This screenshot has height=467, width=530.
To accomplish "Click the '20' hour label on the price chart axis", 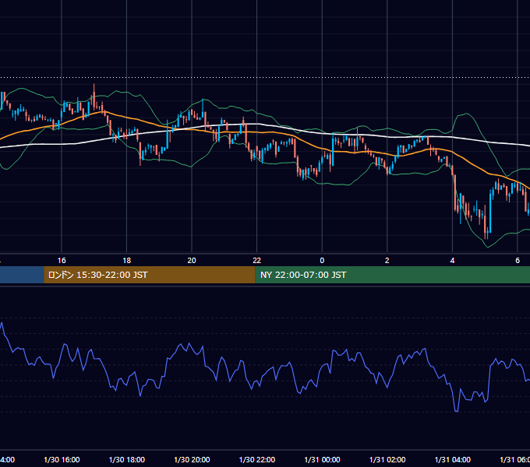I will 192,261.
